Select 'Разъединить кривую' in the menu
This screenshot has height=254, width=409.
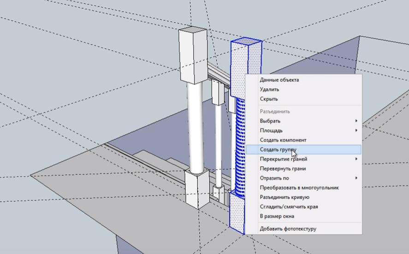tap(284, 197)
